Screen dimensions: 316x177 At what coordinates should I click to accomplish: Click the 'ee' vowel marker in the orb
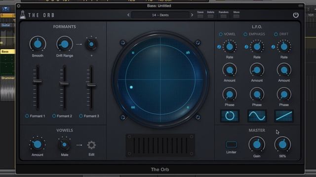point(133,107)
